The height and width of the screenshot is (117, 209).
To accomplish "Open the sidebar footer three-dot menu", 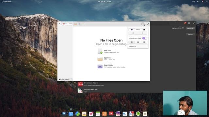I will point(71,79).
